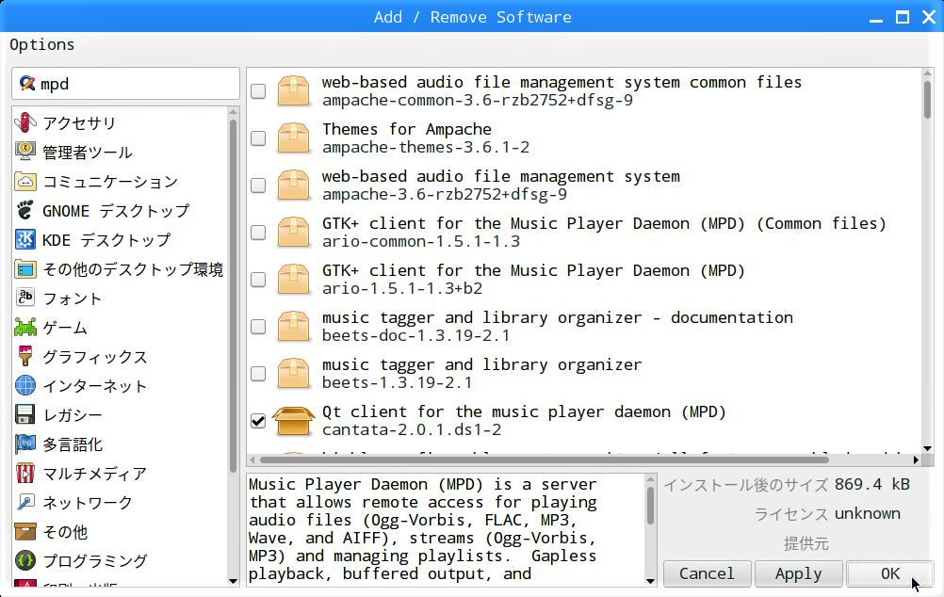Click the ゲーム space invader icon
The height and width of the screenshot is (597, 944).
point(25,328)
